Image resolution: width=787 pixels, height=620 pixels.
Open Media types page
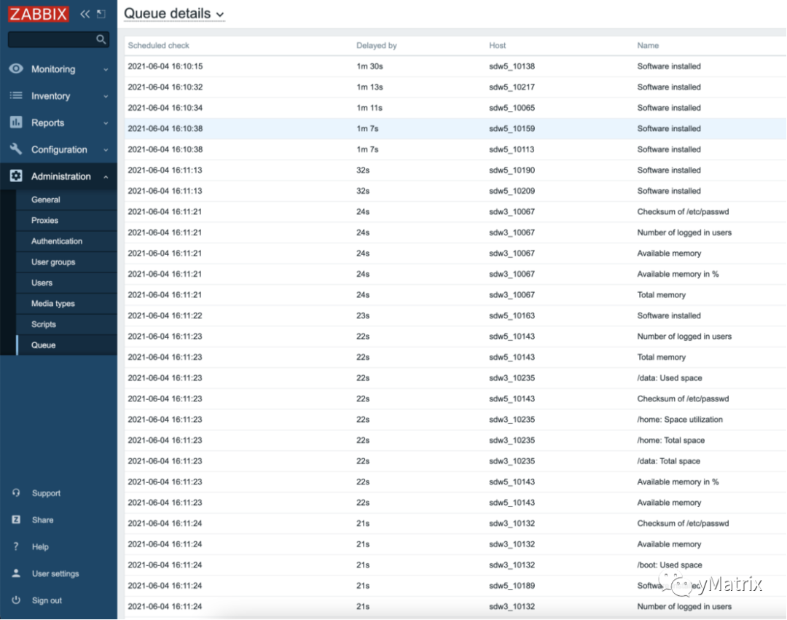pyautogui.click(x=52, y=304)
